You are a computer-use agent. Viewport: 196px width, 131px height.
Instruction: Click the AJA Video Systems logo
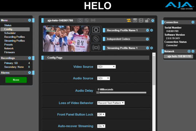[x=179, y=6]
